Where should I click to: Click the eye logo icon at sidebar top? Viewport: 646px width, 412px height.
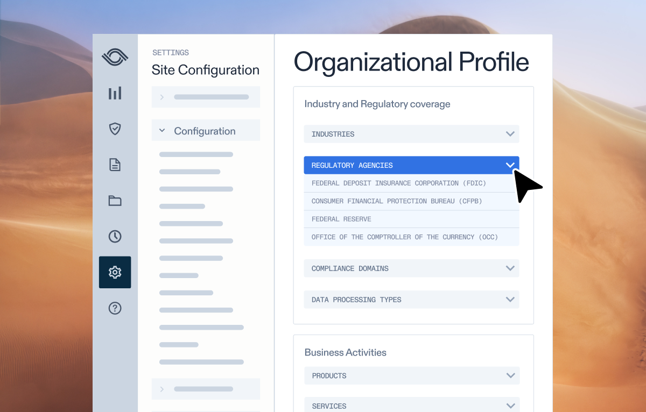(x=115, y=57)
